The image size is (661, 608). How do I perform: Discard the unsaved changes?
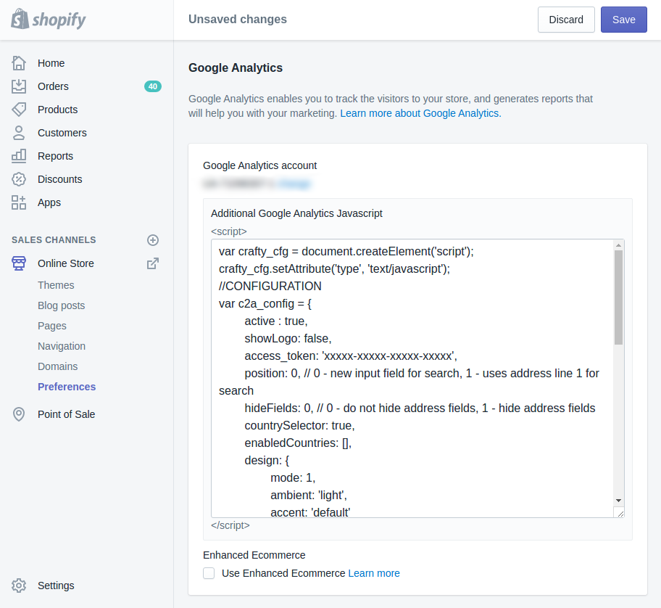coord(566,20)
